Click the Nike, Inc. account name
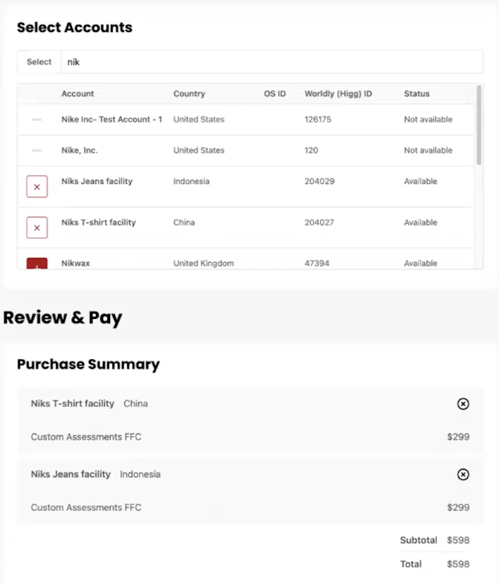Image resolution: width=499 pixels, height=584 pixels. [x=80, y=150]
